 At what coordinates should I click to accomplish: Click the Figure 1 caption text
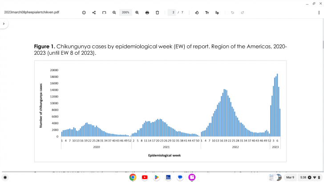tap(160, 49)
